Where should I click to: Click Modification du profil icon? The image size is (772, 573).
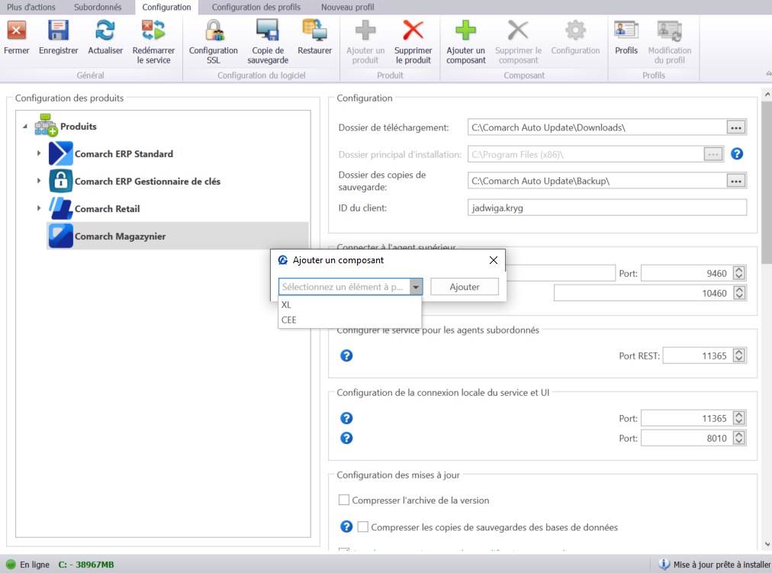[x=670, y=31]
